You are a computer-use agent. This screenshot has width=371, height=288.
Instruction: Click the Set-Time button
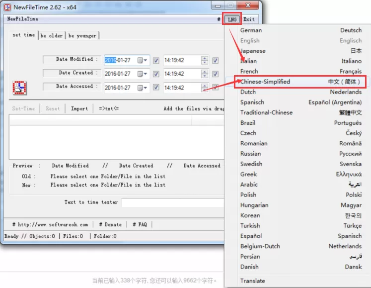click(x=23, y=108)
